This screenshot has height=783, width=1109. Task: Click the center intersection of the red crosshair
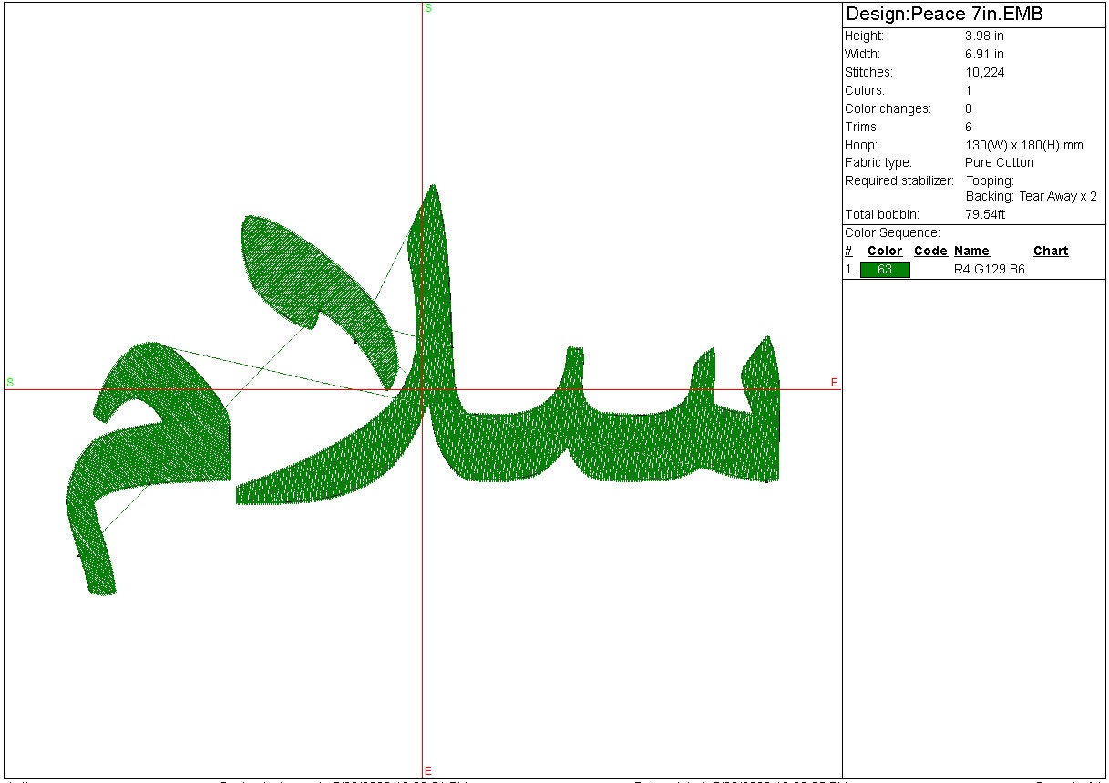423,390
